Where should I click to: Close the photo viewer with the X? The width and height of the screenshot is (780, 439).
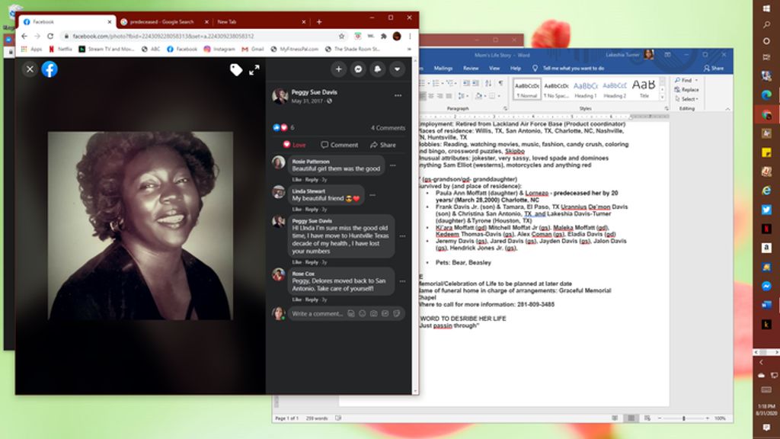point(30,69)
